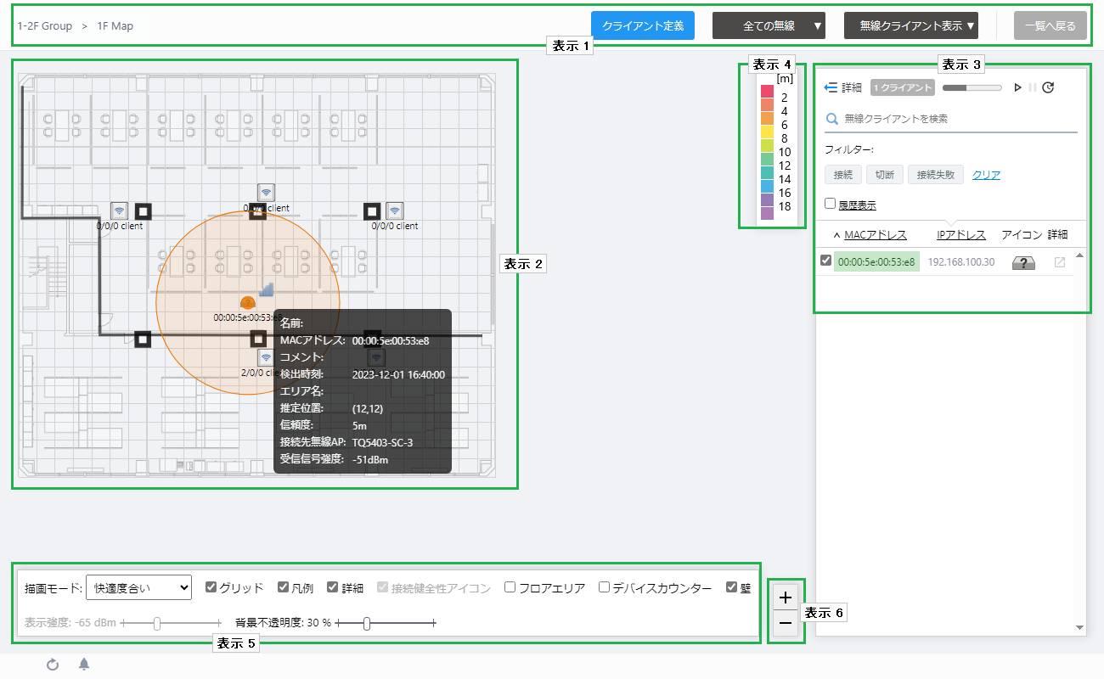Image resolution: width=1104 pixels, height=679 pixels.
Task: Zoom in the map with the plus button
Action: click(786, 598)
